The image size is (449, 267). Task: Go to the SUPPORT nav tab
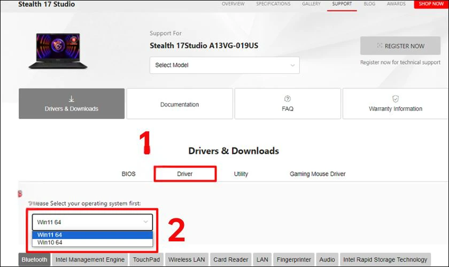[x=342, y=4]
